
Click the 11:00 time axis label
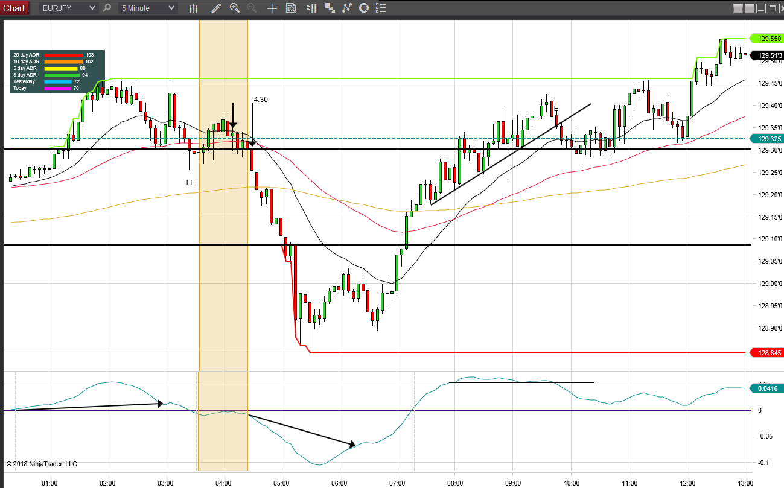[629, 483]
